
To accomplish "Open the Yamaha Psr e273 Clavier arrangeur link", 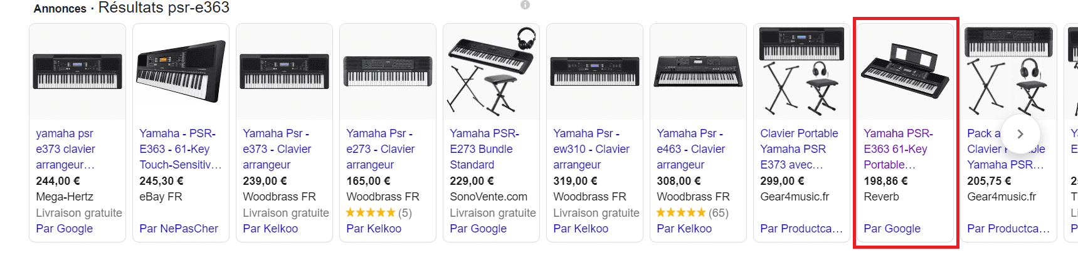I will click(380, 149).
